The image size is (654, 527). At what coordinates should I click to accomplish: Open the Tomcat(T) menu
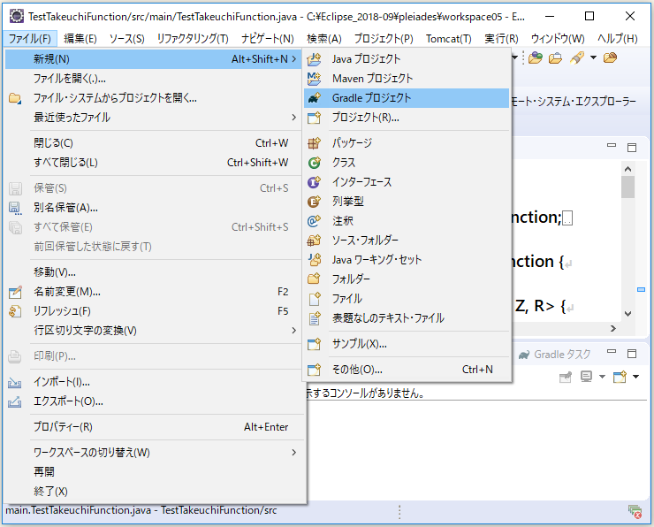448,39
